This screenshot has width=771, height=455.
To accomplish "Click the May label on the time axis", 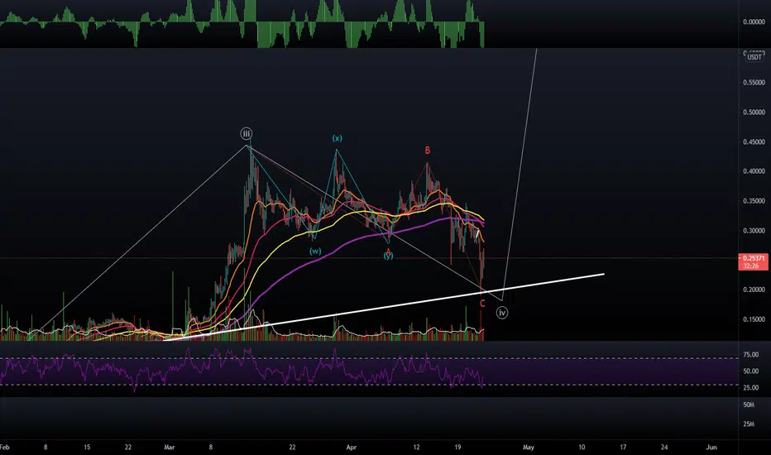I will [528, 447].
